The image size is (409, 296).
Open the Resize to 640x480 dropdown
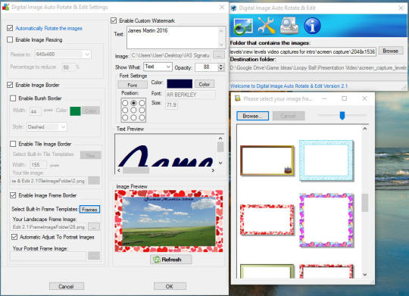point(64,55)
